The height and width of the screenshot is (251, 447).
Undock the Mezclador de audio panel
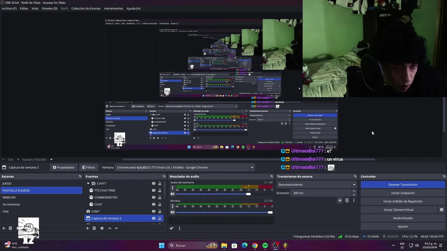click(271, 176)
